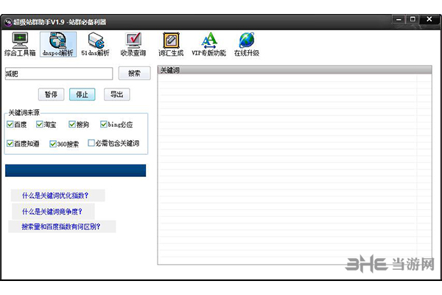This screenshot has width=442, height=295.
Task: Click the blue progress bar
Action: coord(75,170)
